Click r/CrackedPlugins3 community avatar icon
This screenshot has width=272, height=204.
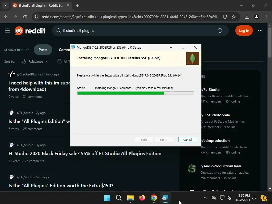click(x=12, y=74)
